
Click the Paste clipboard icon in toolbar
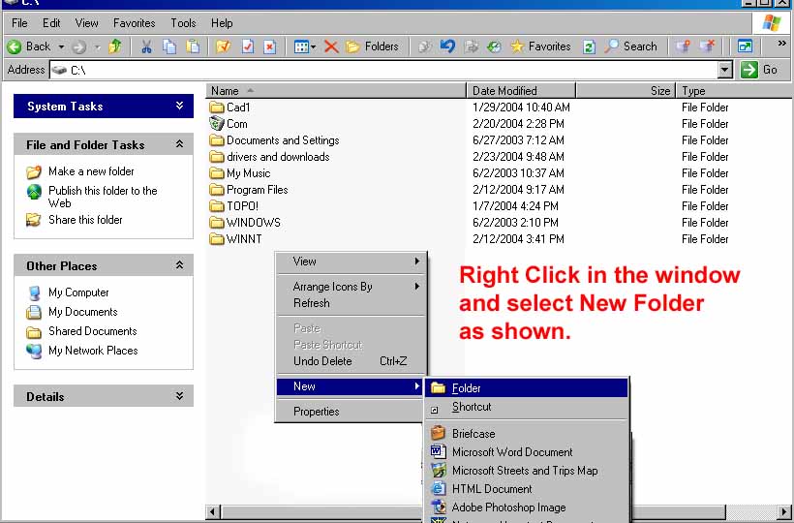(x=193, y=46)
